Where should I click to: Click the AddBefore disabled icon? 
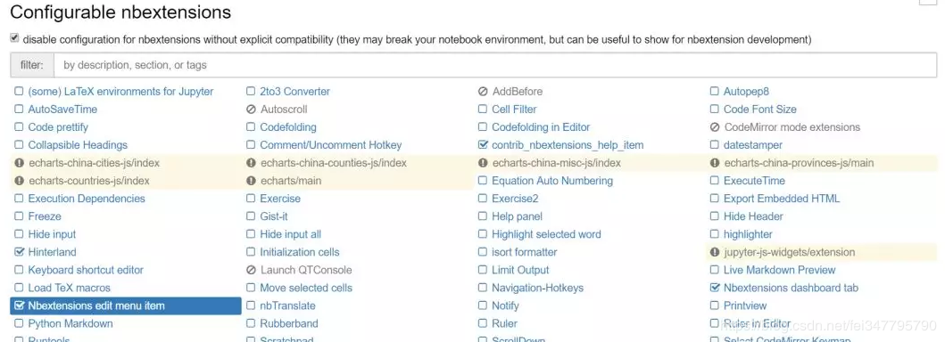pyautogui.click(x=483, y=92)
